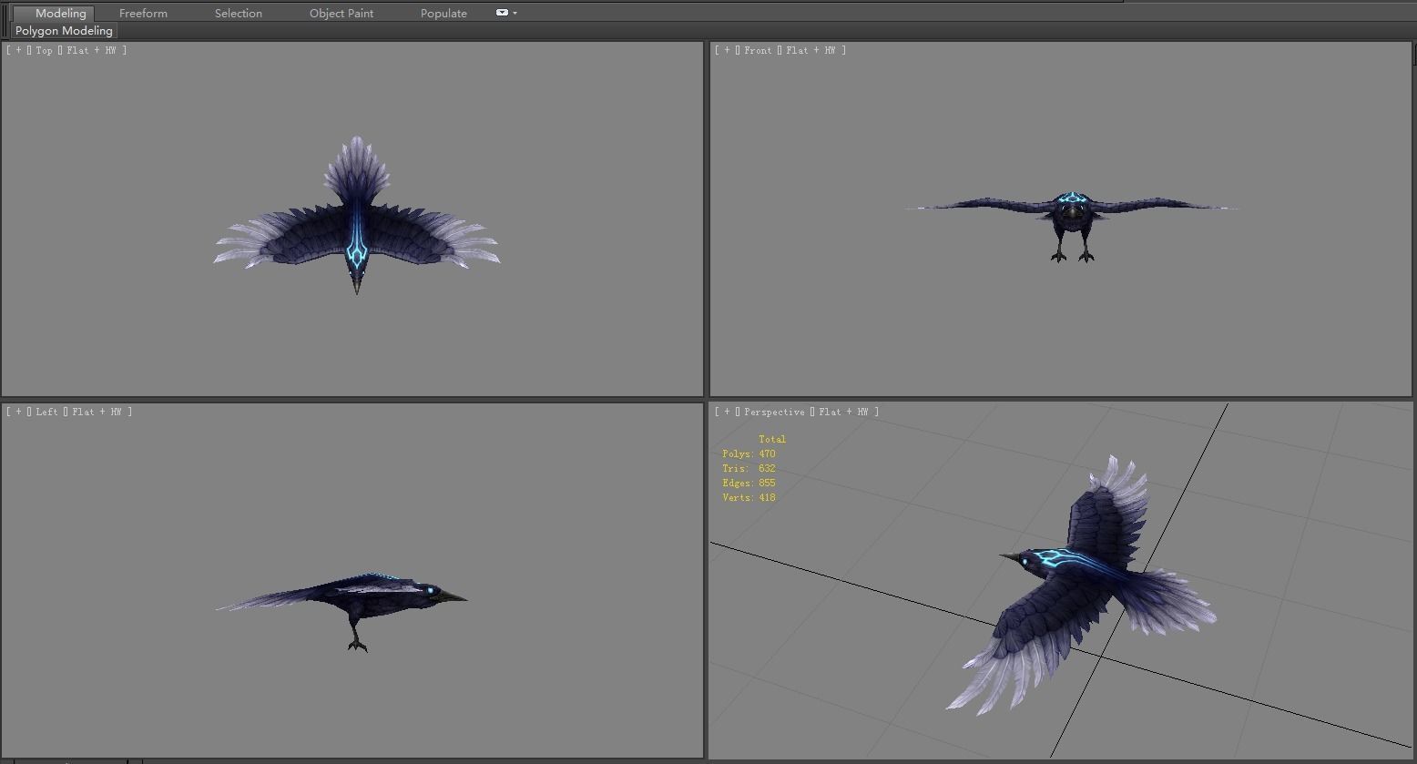Open Left viewport Flat + HW shading menu
The image size is (1417, 764).
pos(97,413)
